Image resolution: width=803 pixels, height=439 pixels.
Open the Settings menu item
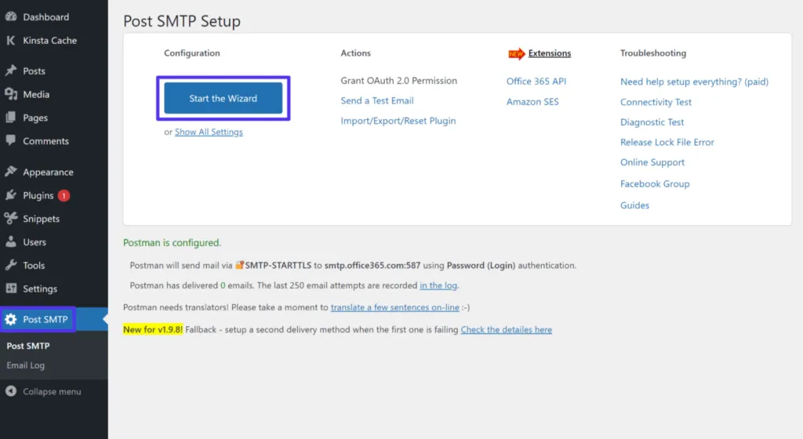40,288
